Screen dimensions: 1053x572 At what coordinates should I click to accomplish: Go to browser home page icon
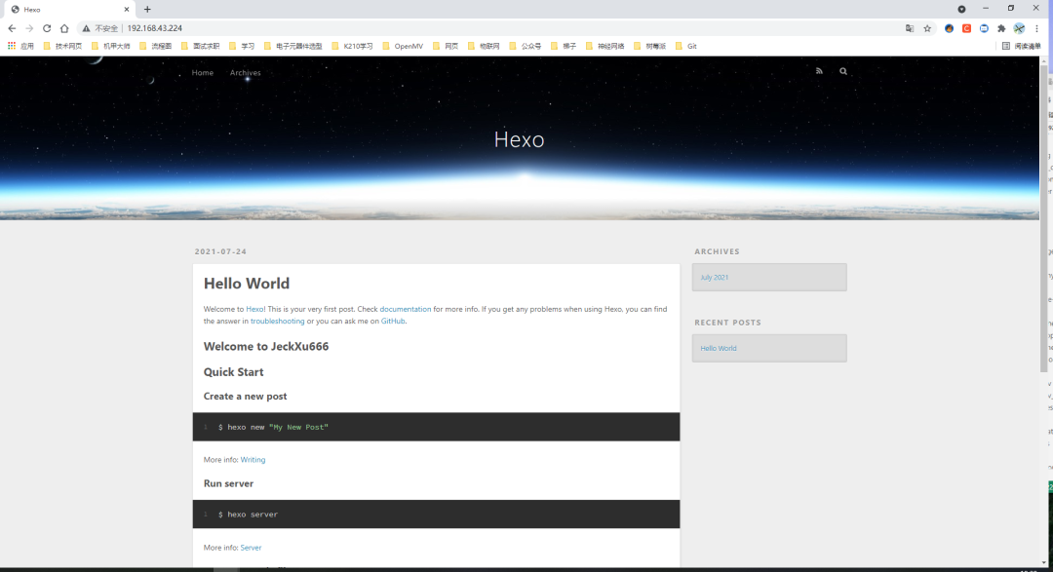pos(64,28)
